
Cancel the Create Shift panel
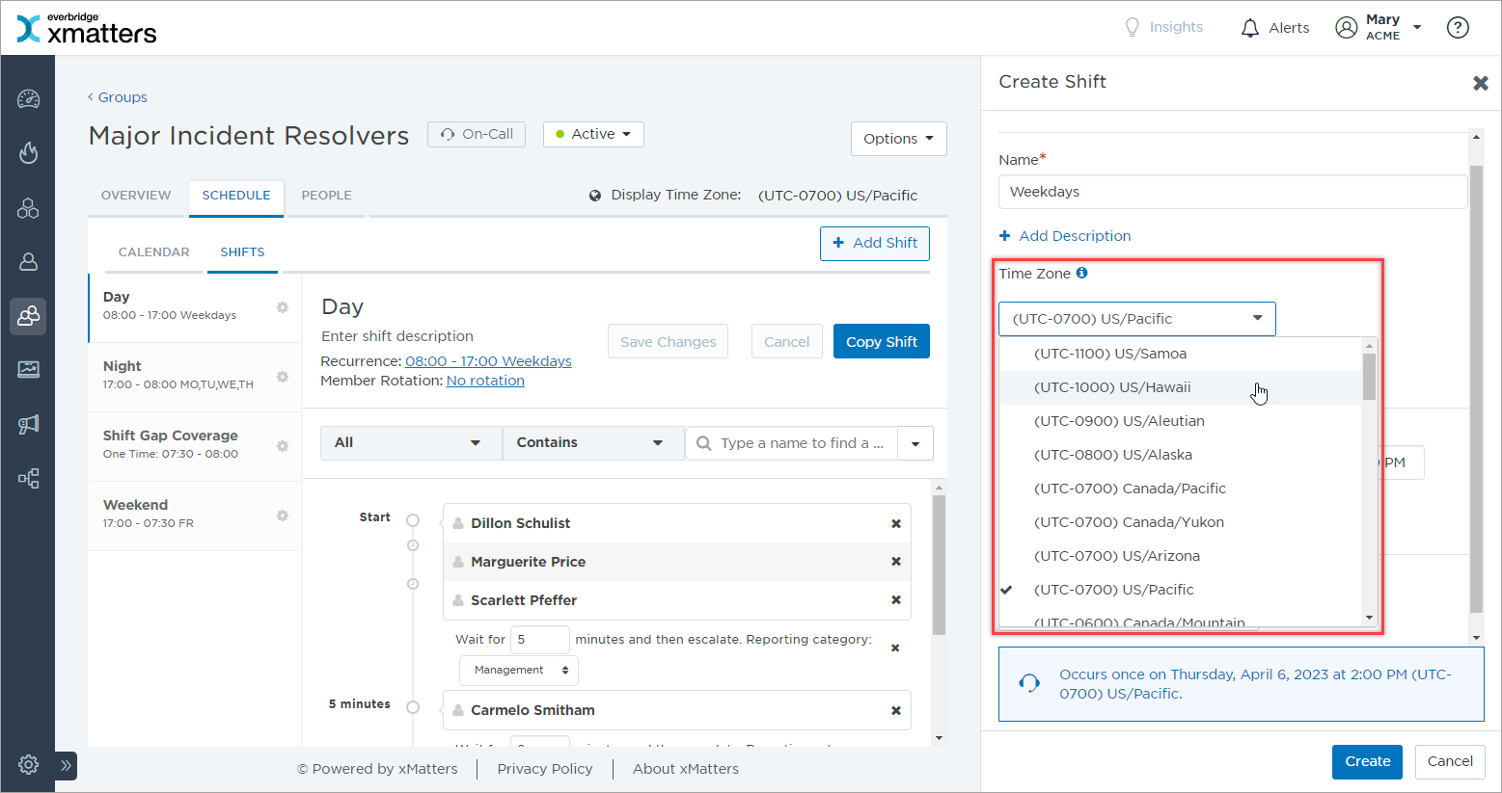tap(1450, 761)
